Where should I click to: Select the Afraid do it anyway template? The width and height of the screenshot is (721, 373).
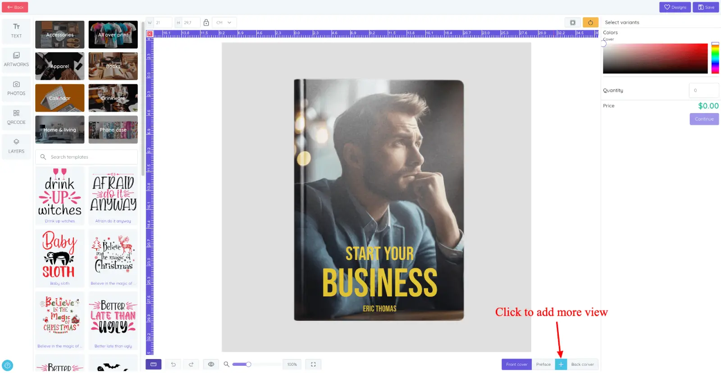tap(113, 196)
